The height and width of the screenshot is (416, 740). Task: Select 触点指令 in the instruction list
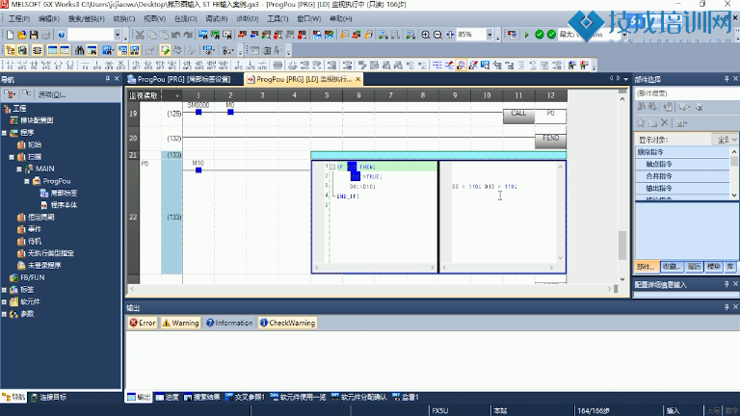coord(682,164)
